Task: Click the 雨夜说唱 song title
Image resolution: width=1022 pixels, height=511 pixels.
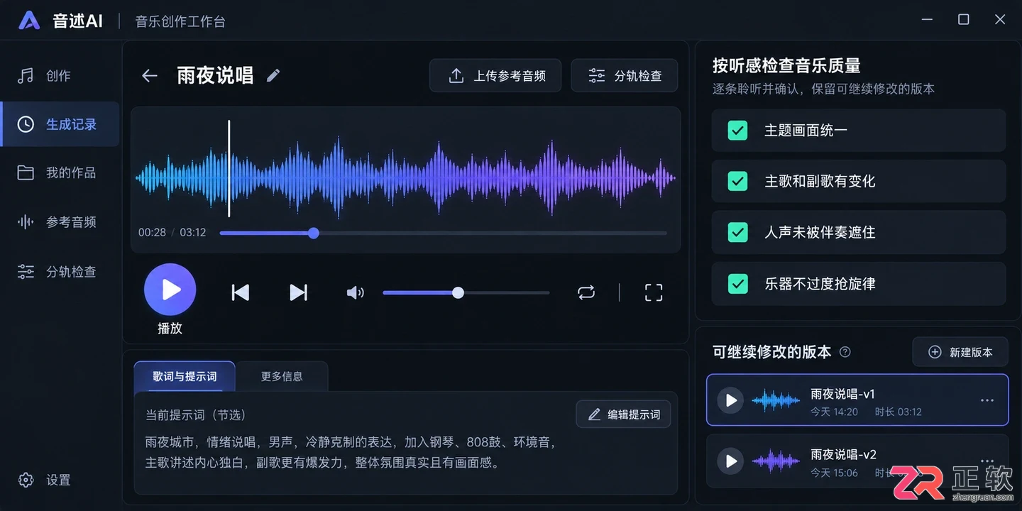Action: [215, 75]
